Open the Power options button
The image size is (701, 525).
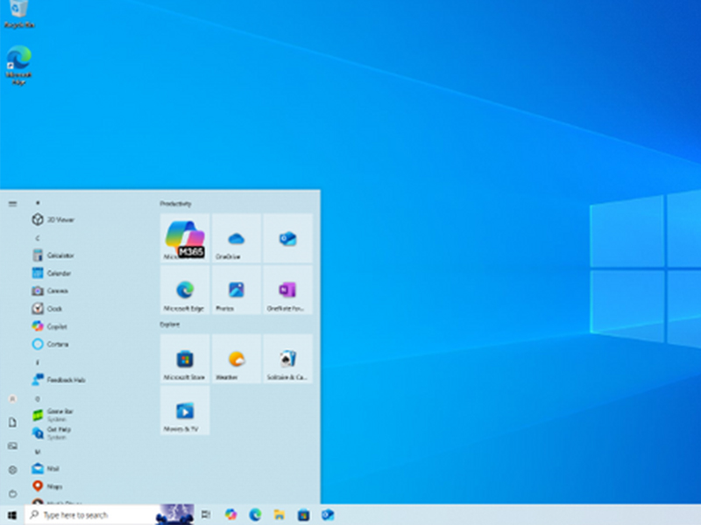coord(12,493)
